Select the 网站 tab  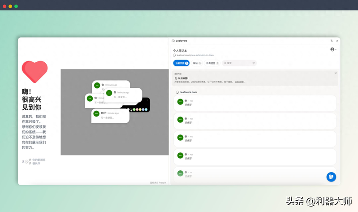197,63
